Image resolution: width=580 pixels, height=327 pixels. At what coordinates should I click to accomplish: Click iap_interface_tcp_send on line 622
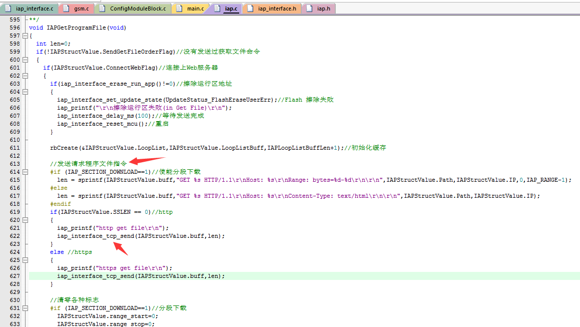pyautogui.click(x=96, y=236)
